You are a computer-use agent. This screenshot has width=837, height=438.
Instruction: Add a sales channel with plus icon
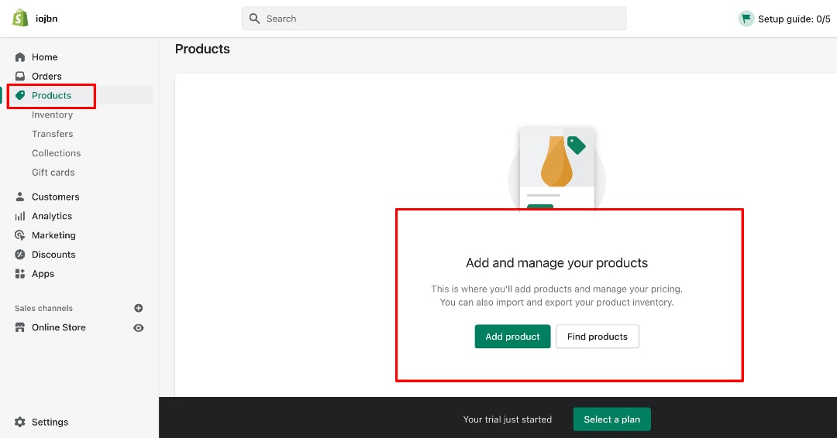coord(138,308)
